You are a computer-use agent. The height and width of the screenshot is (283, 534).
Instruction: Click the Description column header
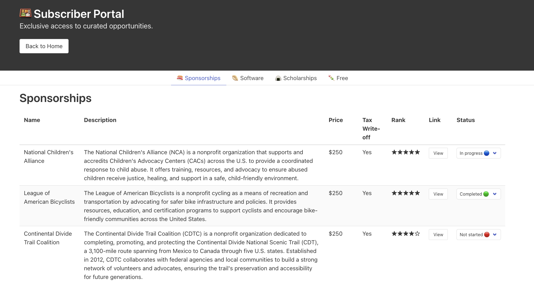[x=100, y=120]
